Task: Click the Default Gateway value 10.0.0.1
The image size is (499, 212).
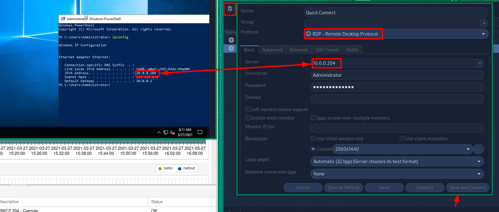Action: pyautogui.click(x=144, y=81)
